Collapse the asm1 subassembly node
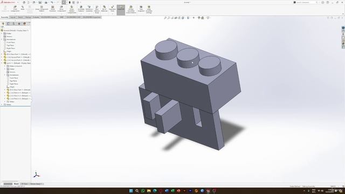The width and height of the screenshot is (345, 194). pyautogui.click(x=2, y=63)
